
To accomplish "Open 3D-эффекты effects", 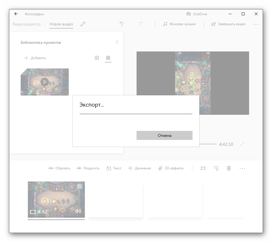I will pyautogui.click(x=171, y=168).
